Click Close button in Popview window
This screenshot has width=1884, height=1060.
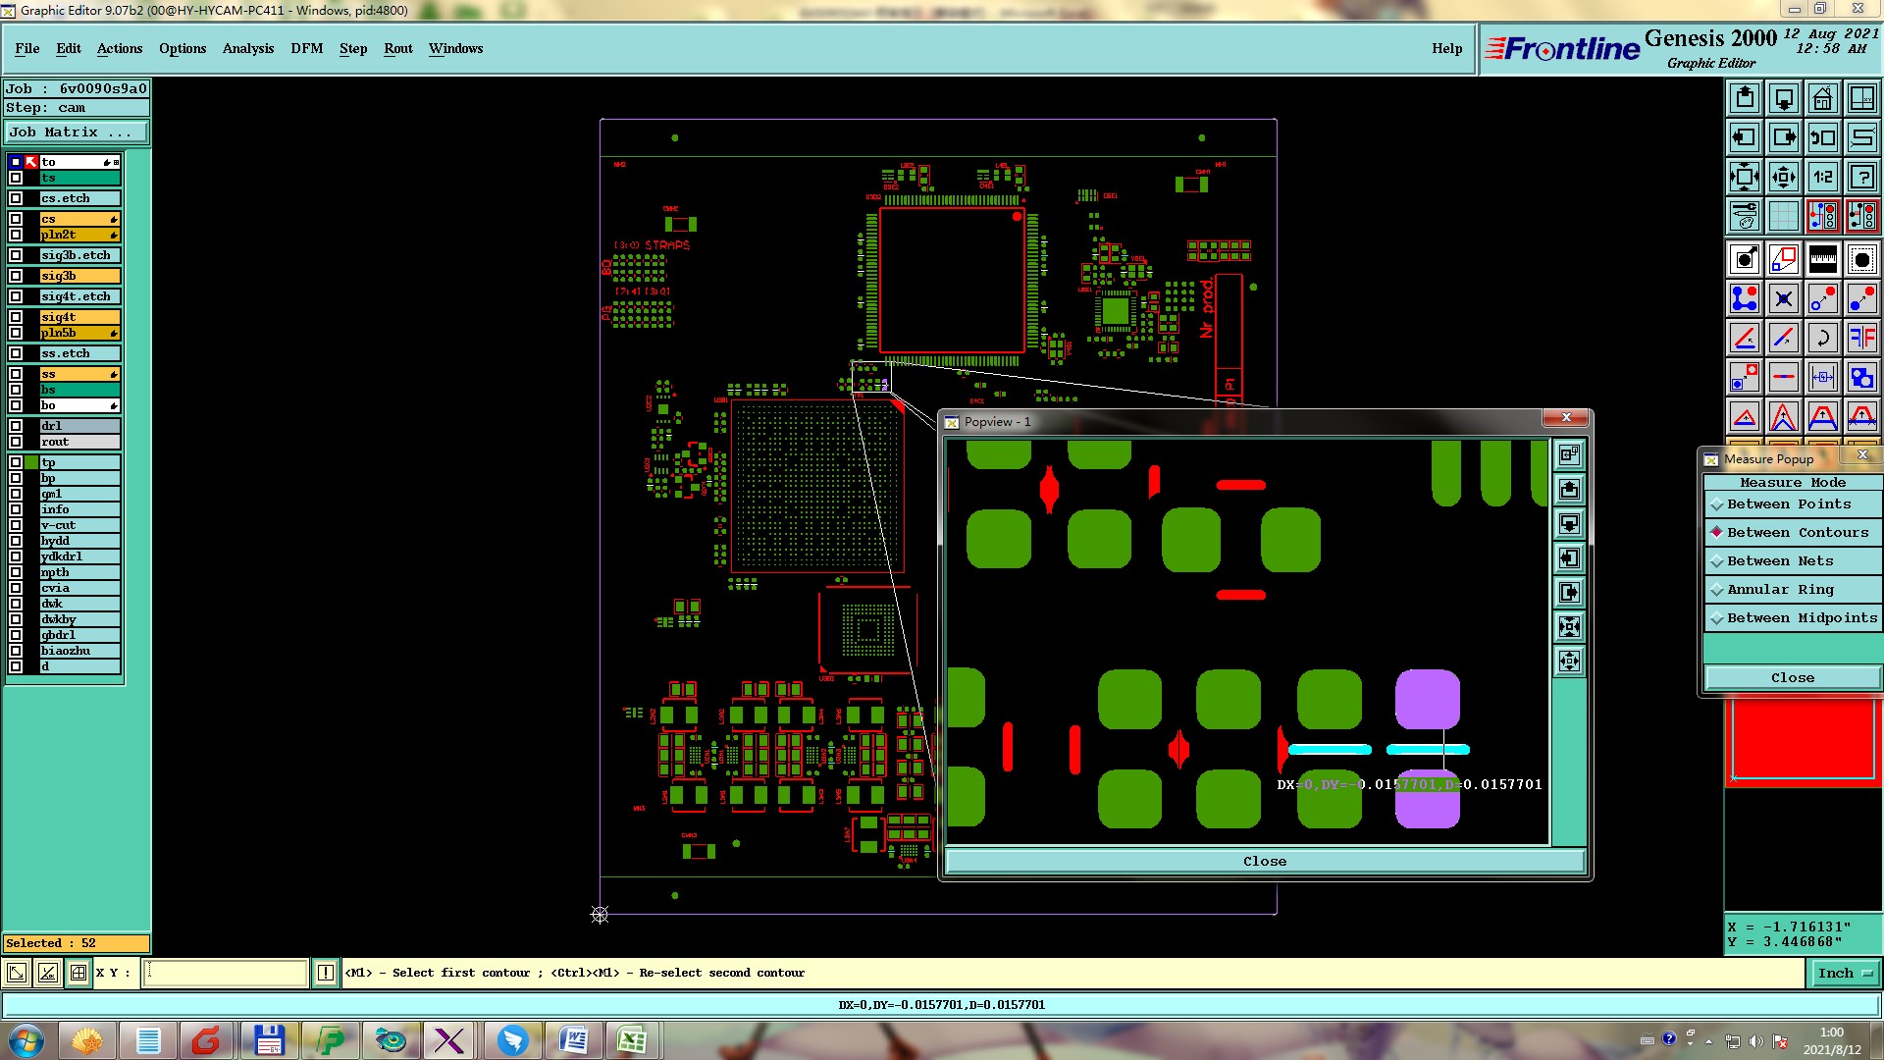pos(1264,861)
